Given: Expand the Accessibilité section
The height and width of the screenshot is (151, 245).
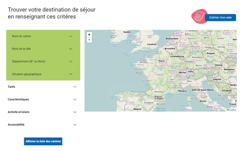Looking at the screenshot, I should click(x=42, y=125).
